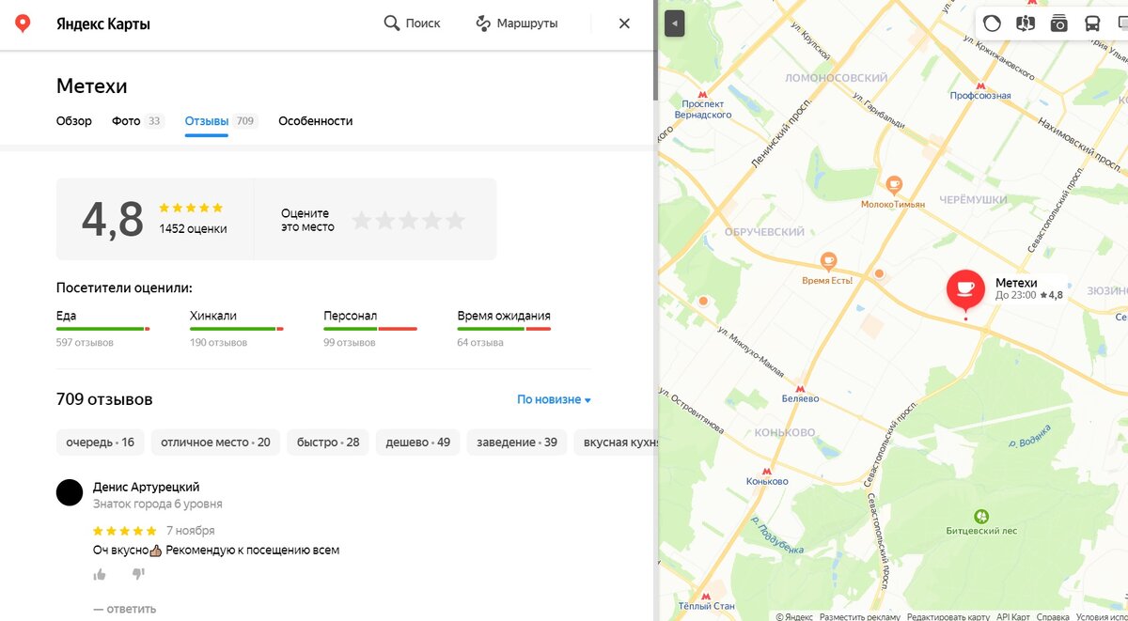Click Битцевский лес park marker
This screenshot has width=1128, height=621.
tap(981, 516)
